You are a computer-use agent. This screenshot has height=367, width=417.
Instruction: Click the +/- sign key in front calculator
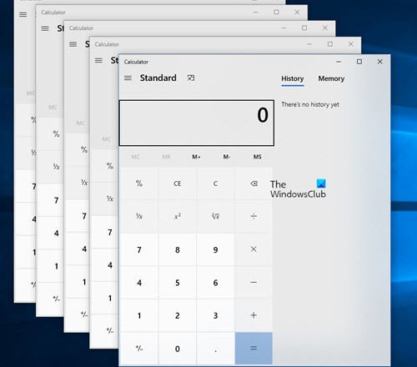(x=139, y=349)
